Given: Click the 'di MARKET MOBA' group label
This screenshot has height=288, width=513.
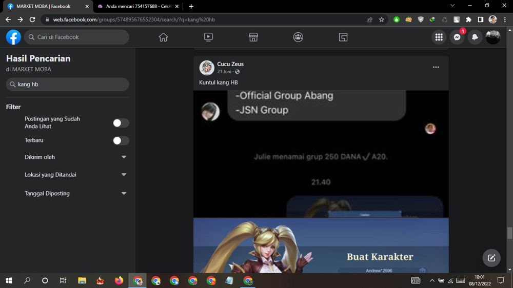Looking at the screenshot, I should [x=28, y=69].
